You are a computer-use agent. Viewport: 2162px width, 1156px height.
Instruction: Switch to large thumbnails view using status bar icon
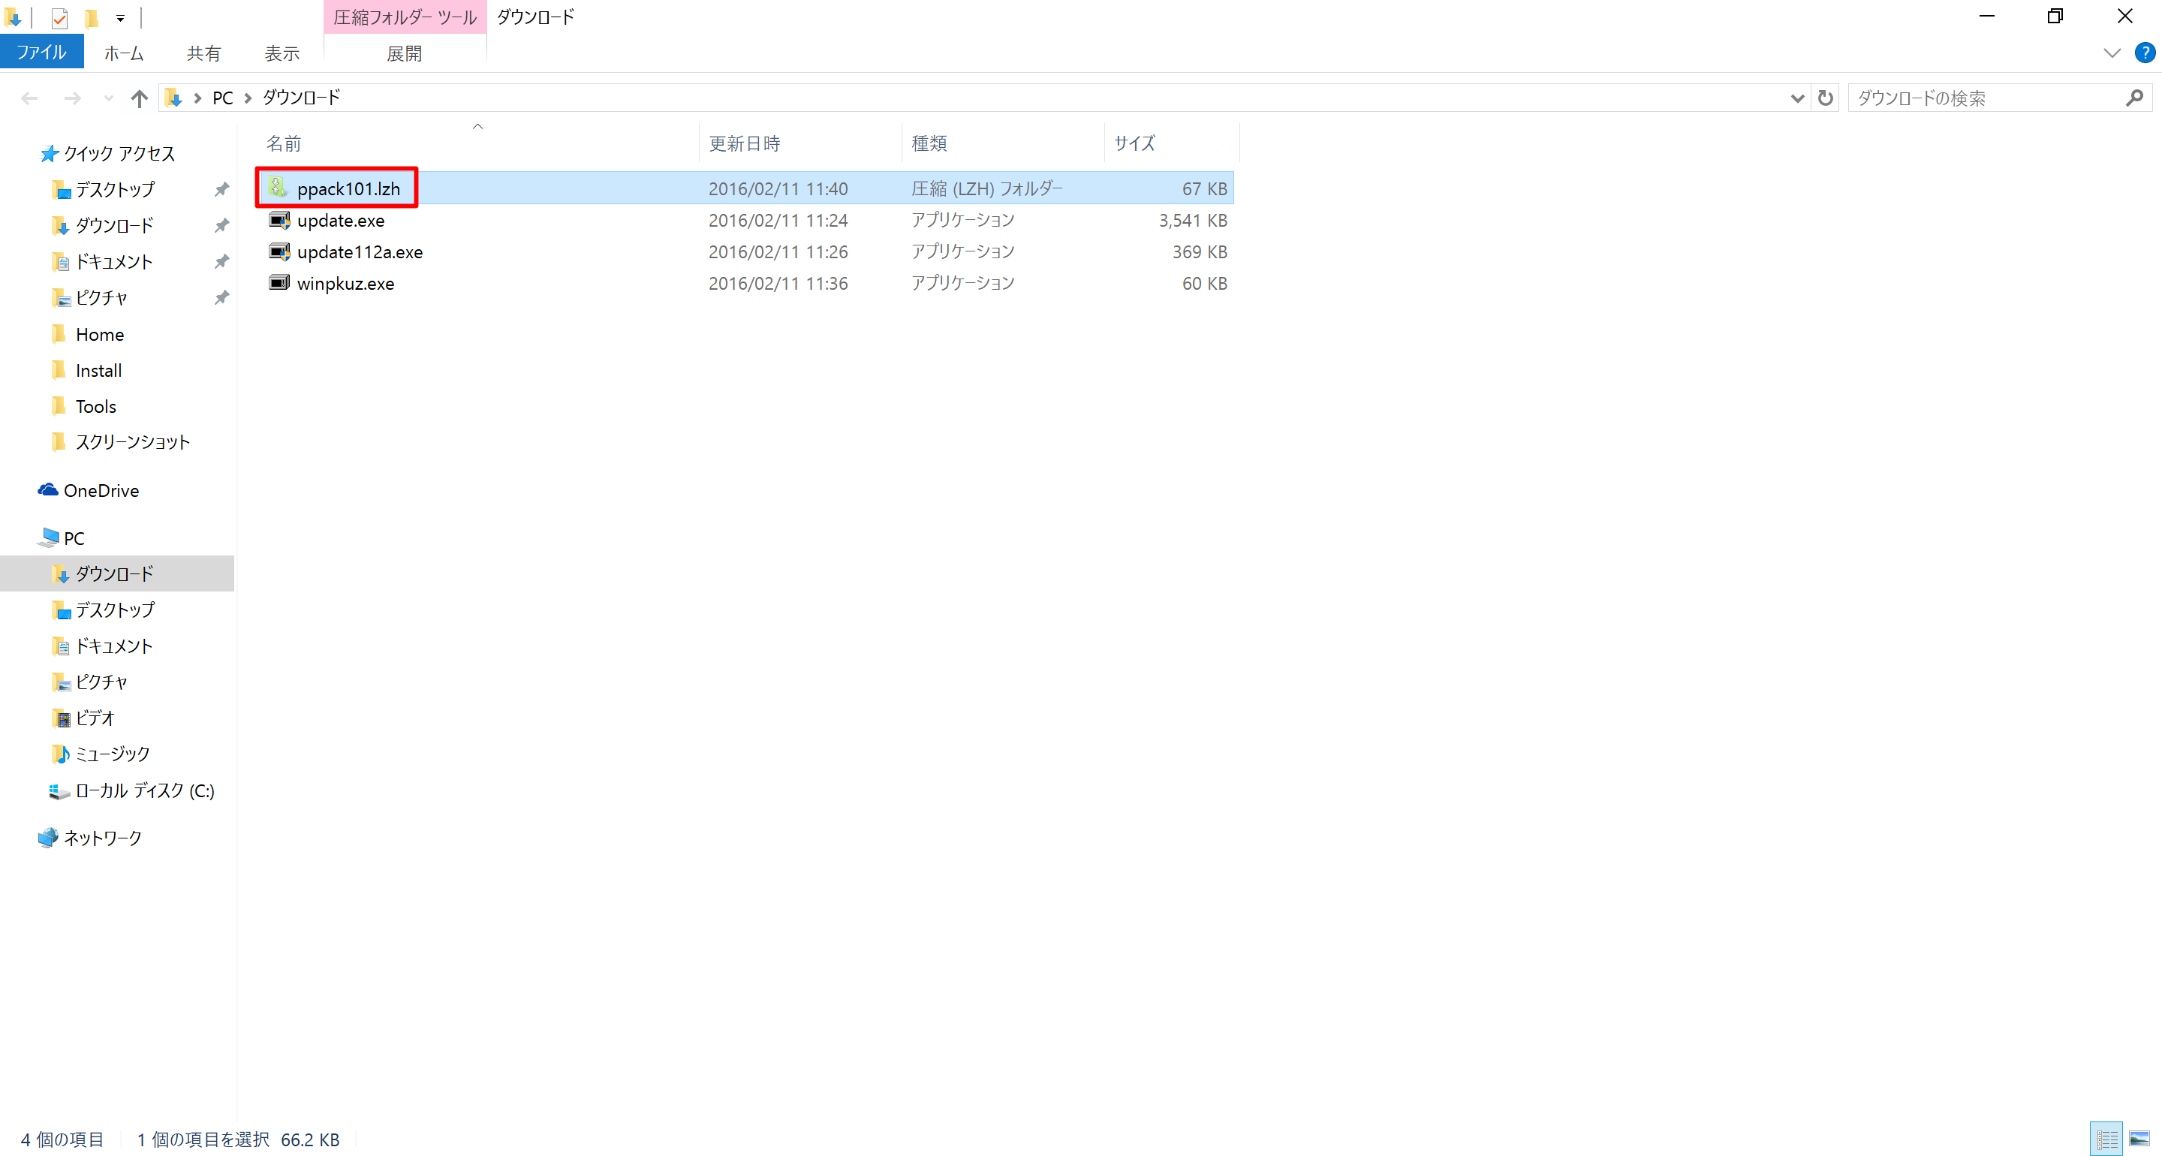pyautogui.click(x=2139, y=1139)
